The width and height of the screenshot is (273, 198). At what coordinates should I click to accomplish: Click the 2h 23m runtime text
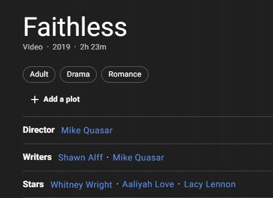(x=93, y=47)
